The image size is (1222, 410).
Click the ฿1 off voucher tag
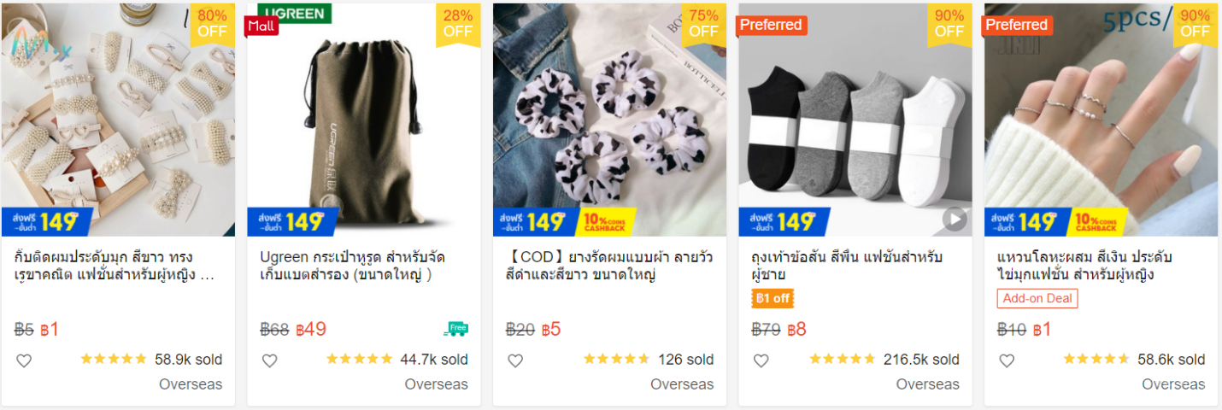pos(773,298)
